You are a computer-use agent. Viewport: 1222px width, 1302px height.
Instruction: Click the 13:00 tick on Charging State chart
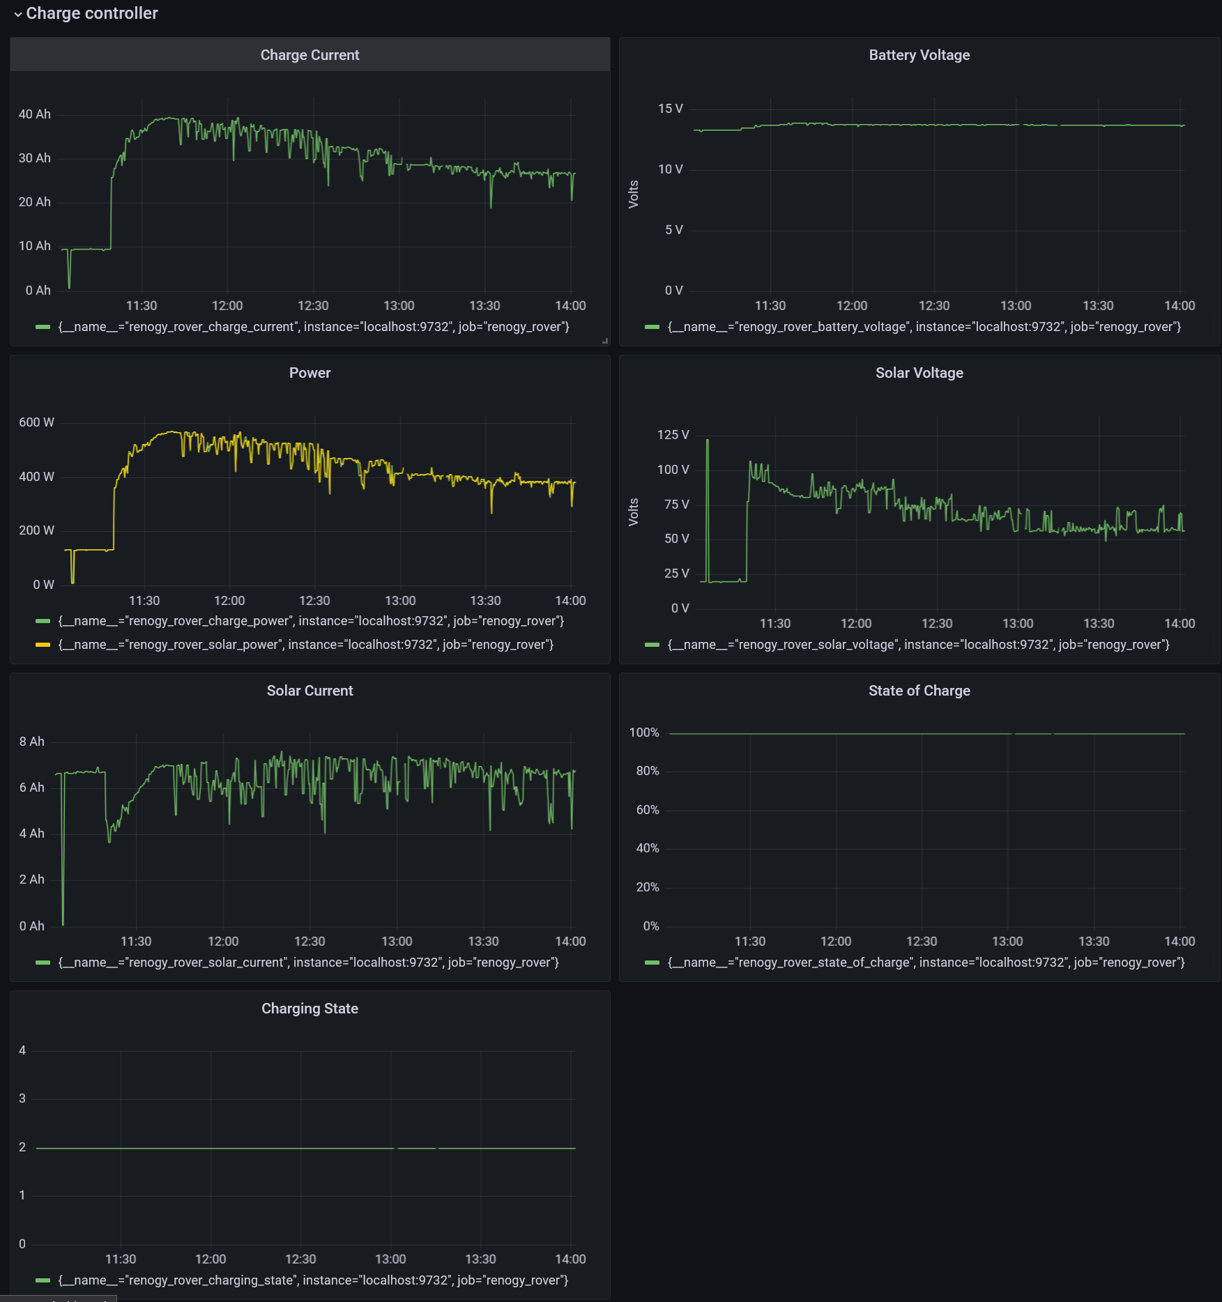[390, 1259]
